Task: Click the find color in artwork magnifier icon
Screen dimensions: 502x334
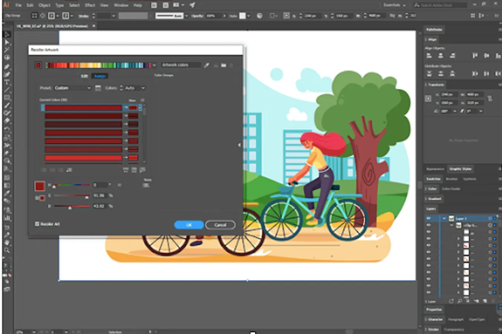Action: point(142,170)
